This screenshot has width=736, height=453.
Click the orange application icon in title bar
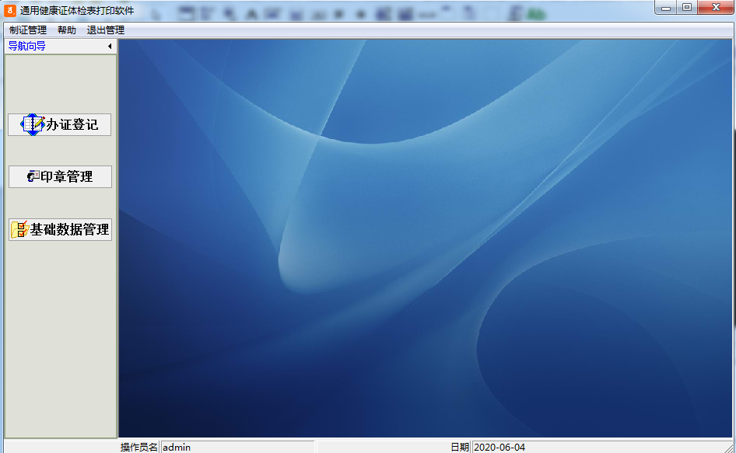point(10,10)
